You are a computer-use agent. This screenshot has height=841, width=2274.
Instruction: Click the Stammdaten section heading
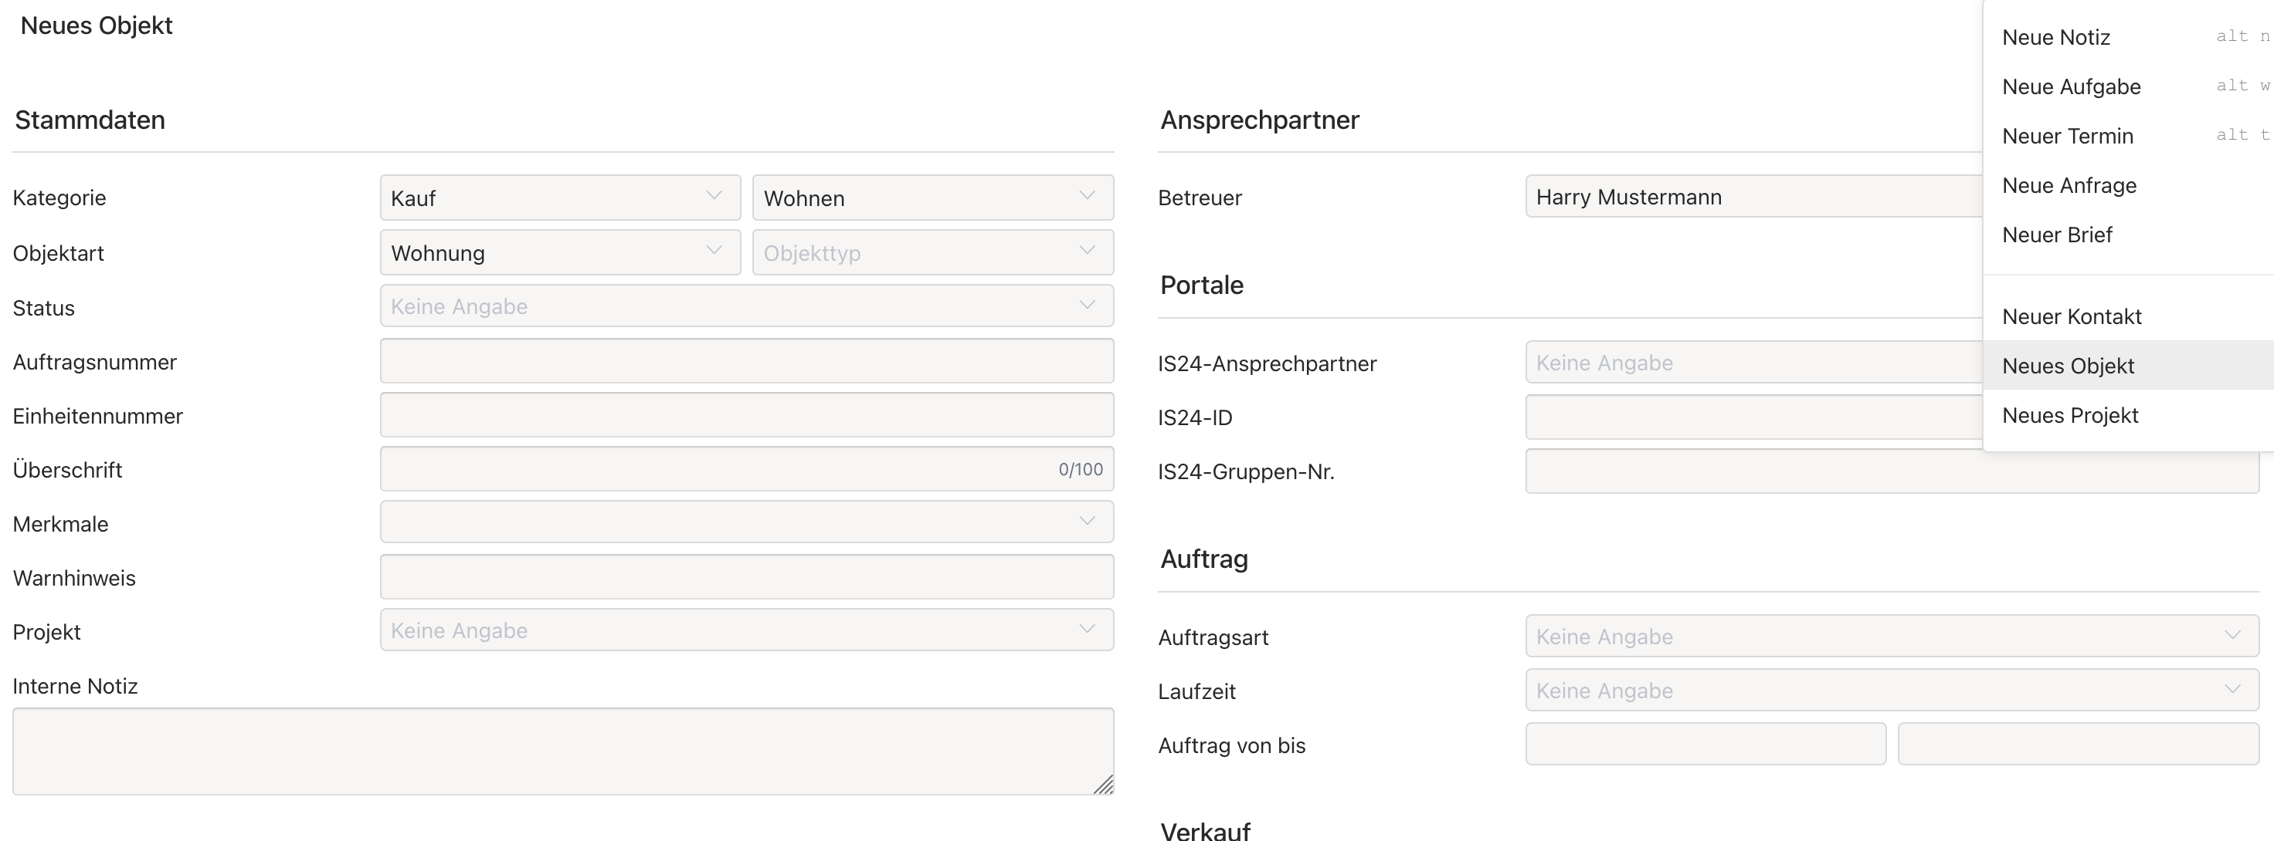pyautogui.click(x=90, y=120)
